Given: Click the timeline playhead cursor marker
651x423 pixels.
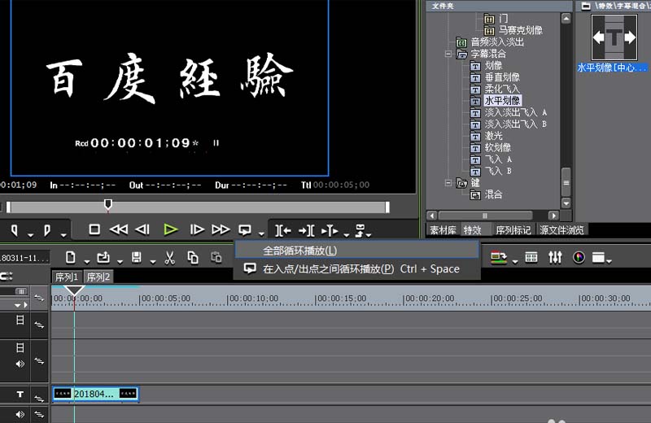Looking at the screenshot, I should [74, 290].
